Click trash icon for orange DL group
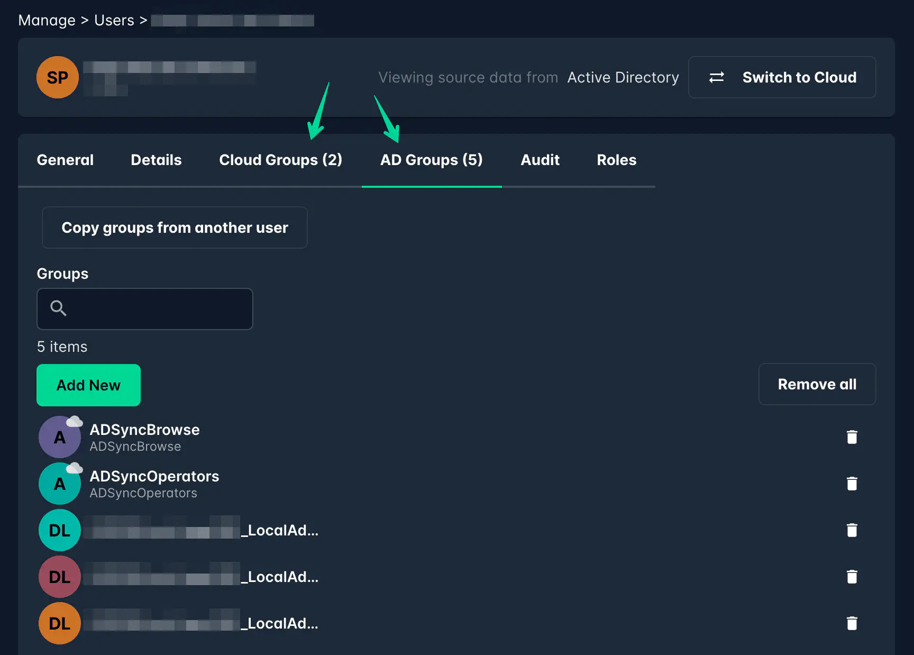This screenshot has width=914, height=655. (x=852, y=623)
